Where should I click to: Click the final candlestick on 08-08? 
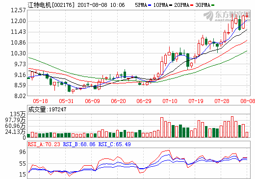point(247,16)
